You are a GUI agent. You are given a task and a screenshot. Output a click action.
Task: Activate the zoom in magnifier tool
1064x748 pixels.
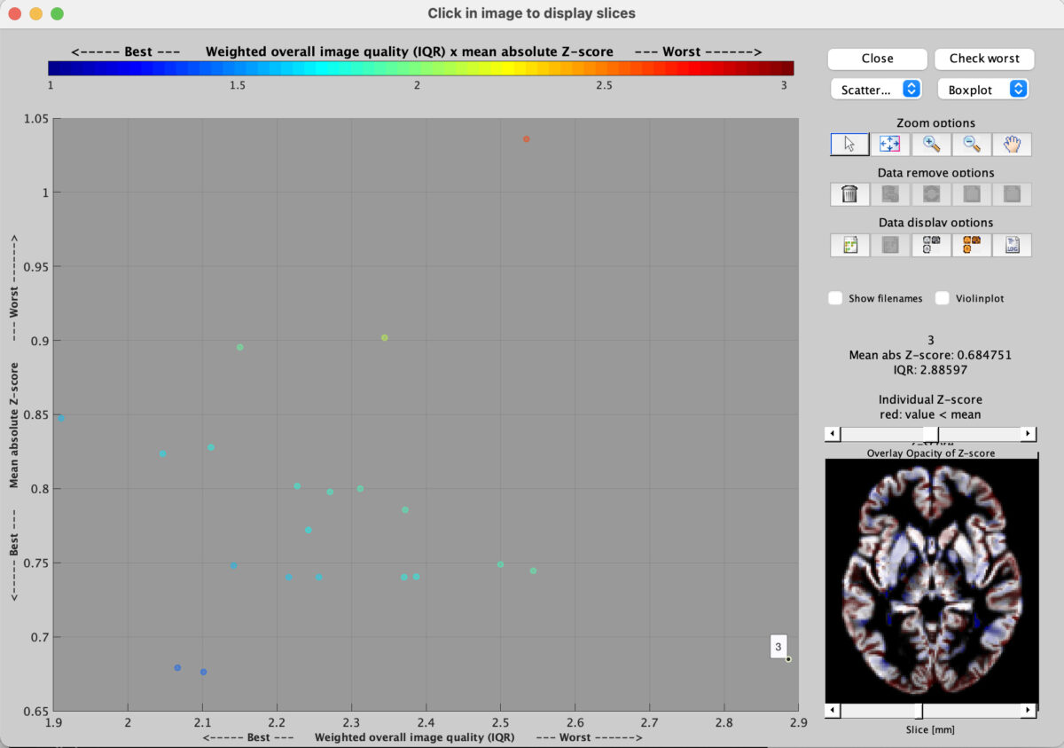[x=931, y=144]
